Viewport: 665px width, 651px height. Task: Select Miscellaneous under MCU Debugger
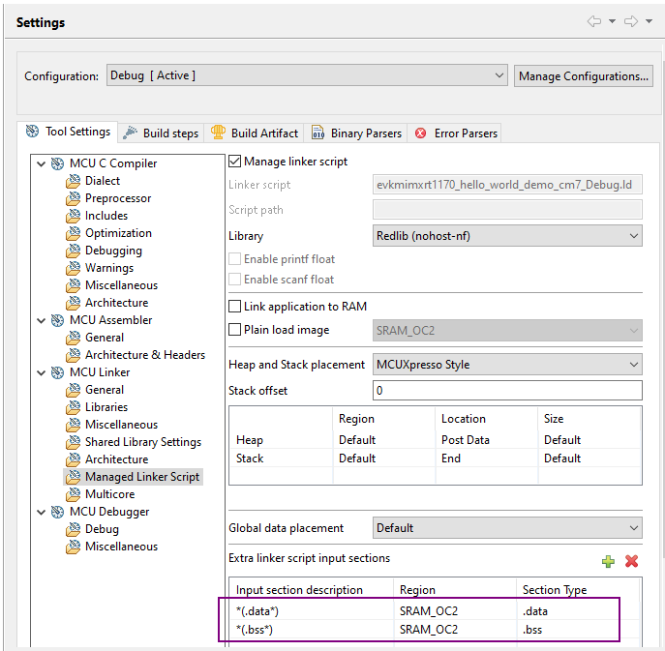(x=121, y=547)
